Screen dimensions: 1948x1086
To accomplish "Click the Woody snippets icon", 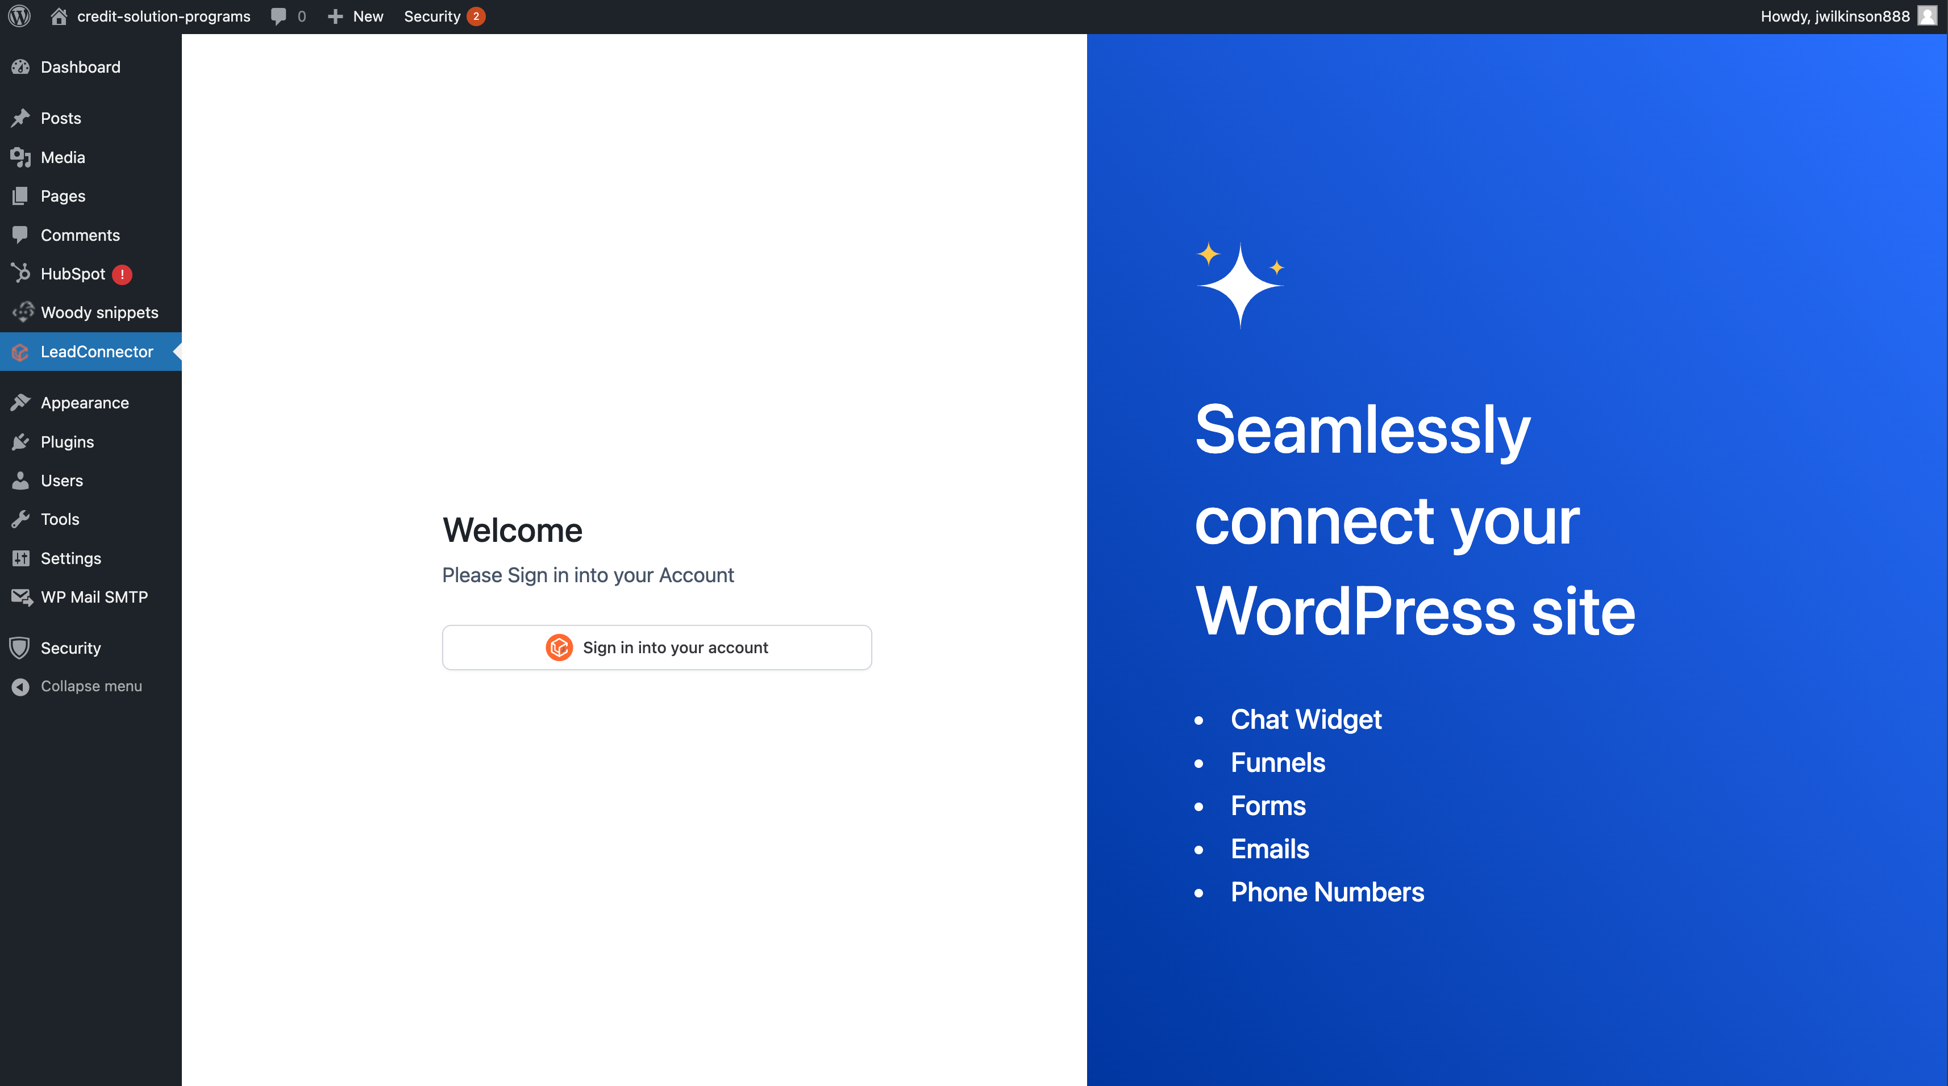I will pos(23,312).
